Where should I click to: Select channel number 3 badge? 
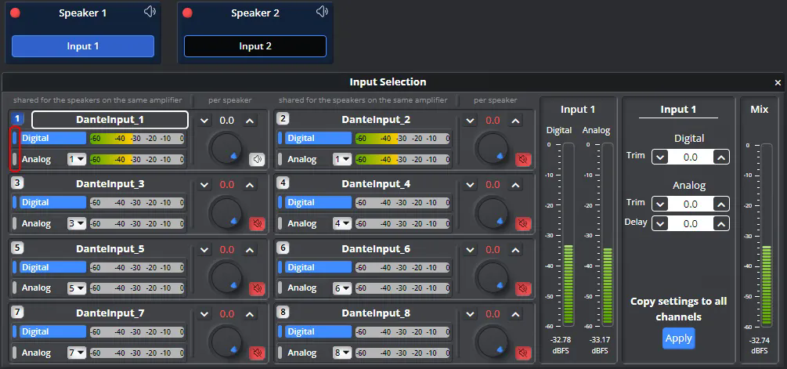[17, 183]
